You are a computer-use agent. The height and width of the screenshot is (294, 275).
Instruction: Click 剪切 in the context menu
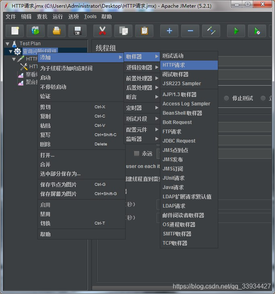click(81, 107)
